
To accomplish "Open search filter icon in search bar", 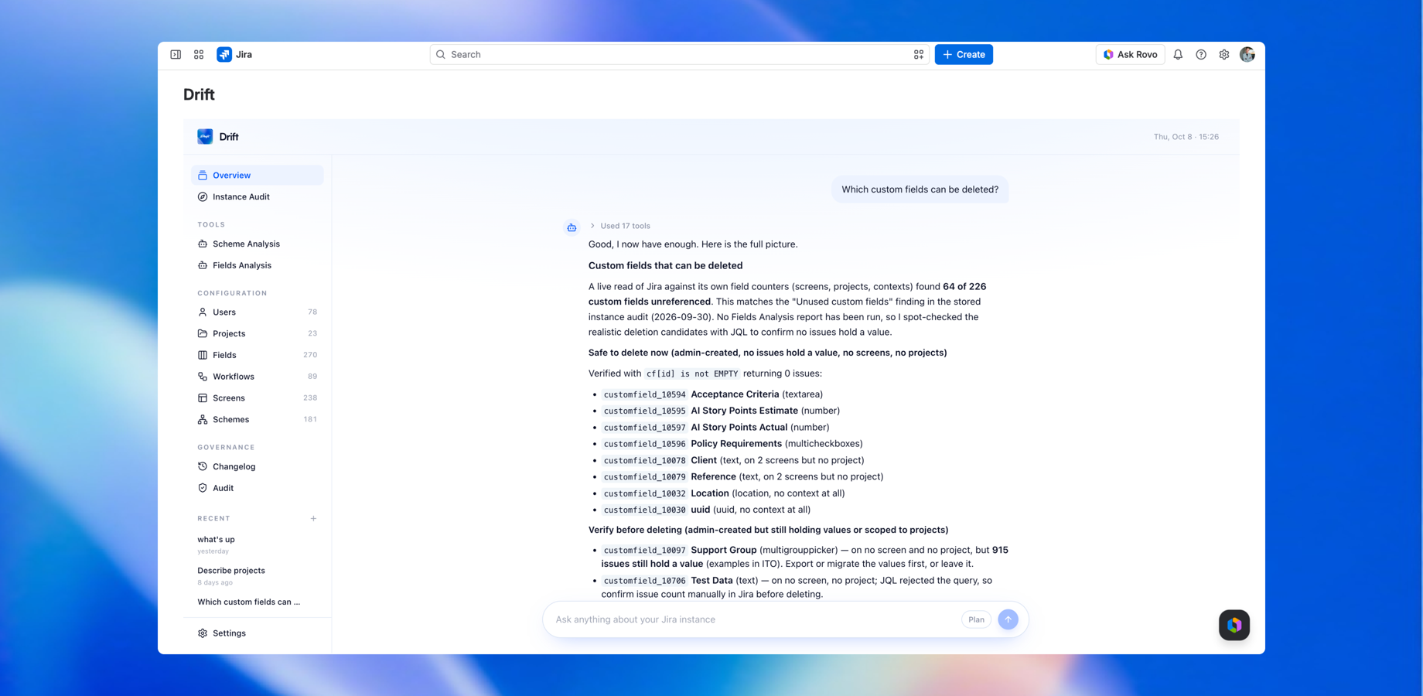I will 918,55.
